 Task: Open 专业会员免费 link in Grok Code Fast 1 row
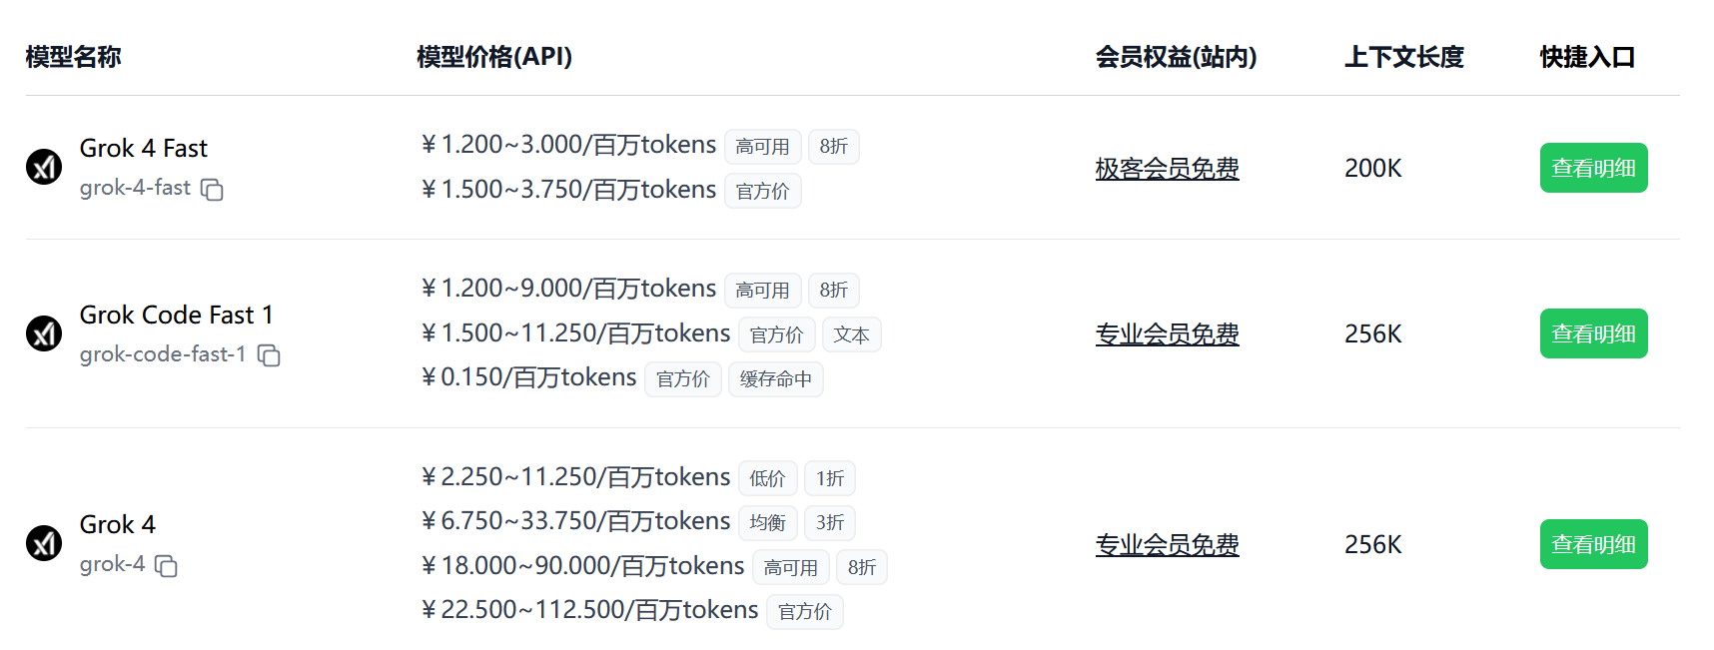coord(1167,334)
